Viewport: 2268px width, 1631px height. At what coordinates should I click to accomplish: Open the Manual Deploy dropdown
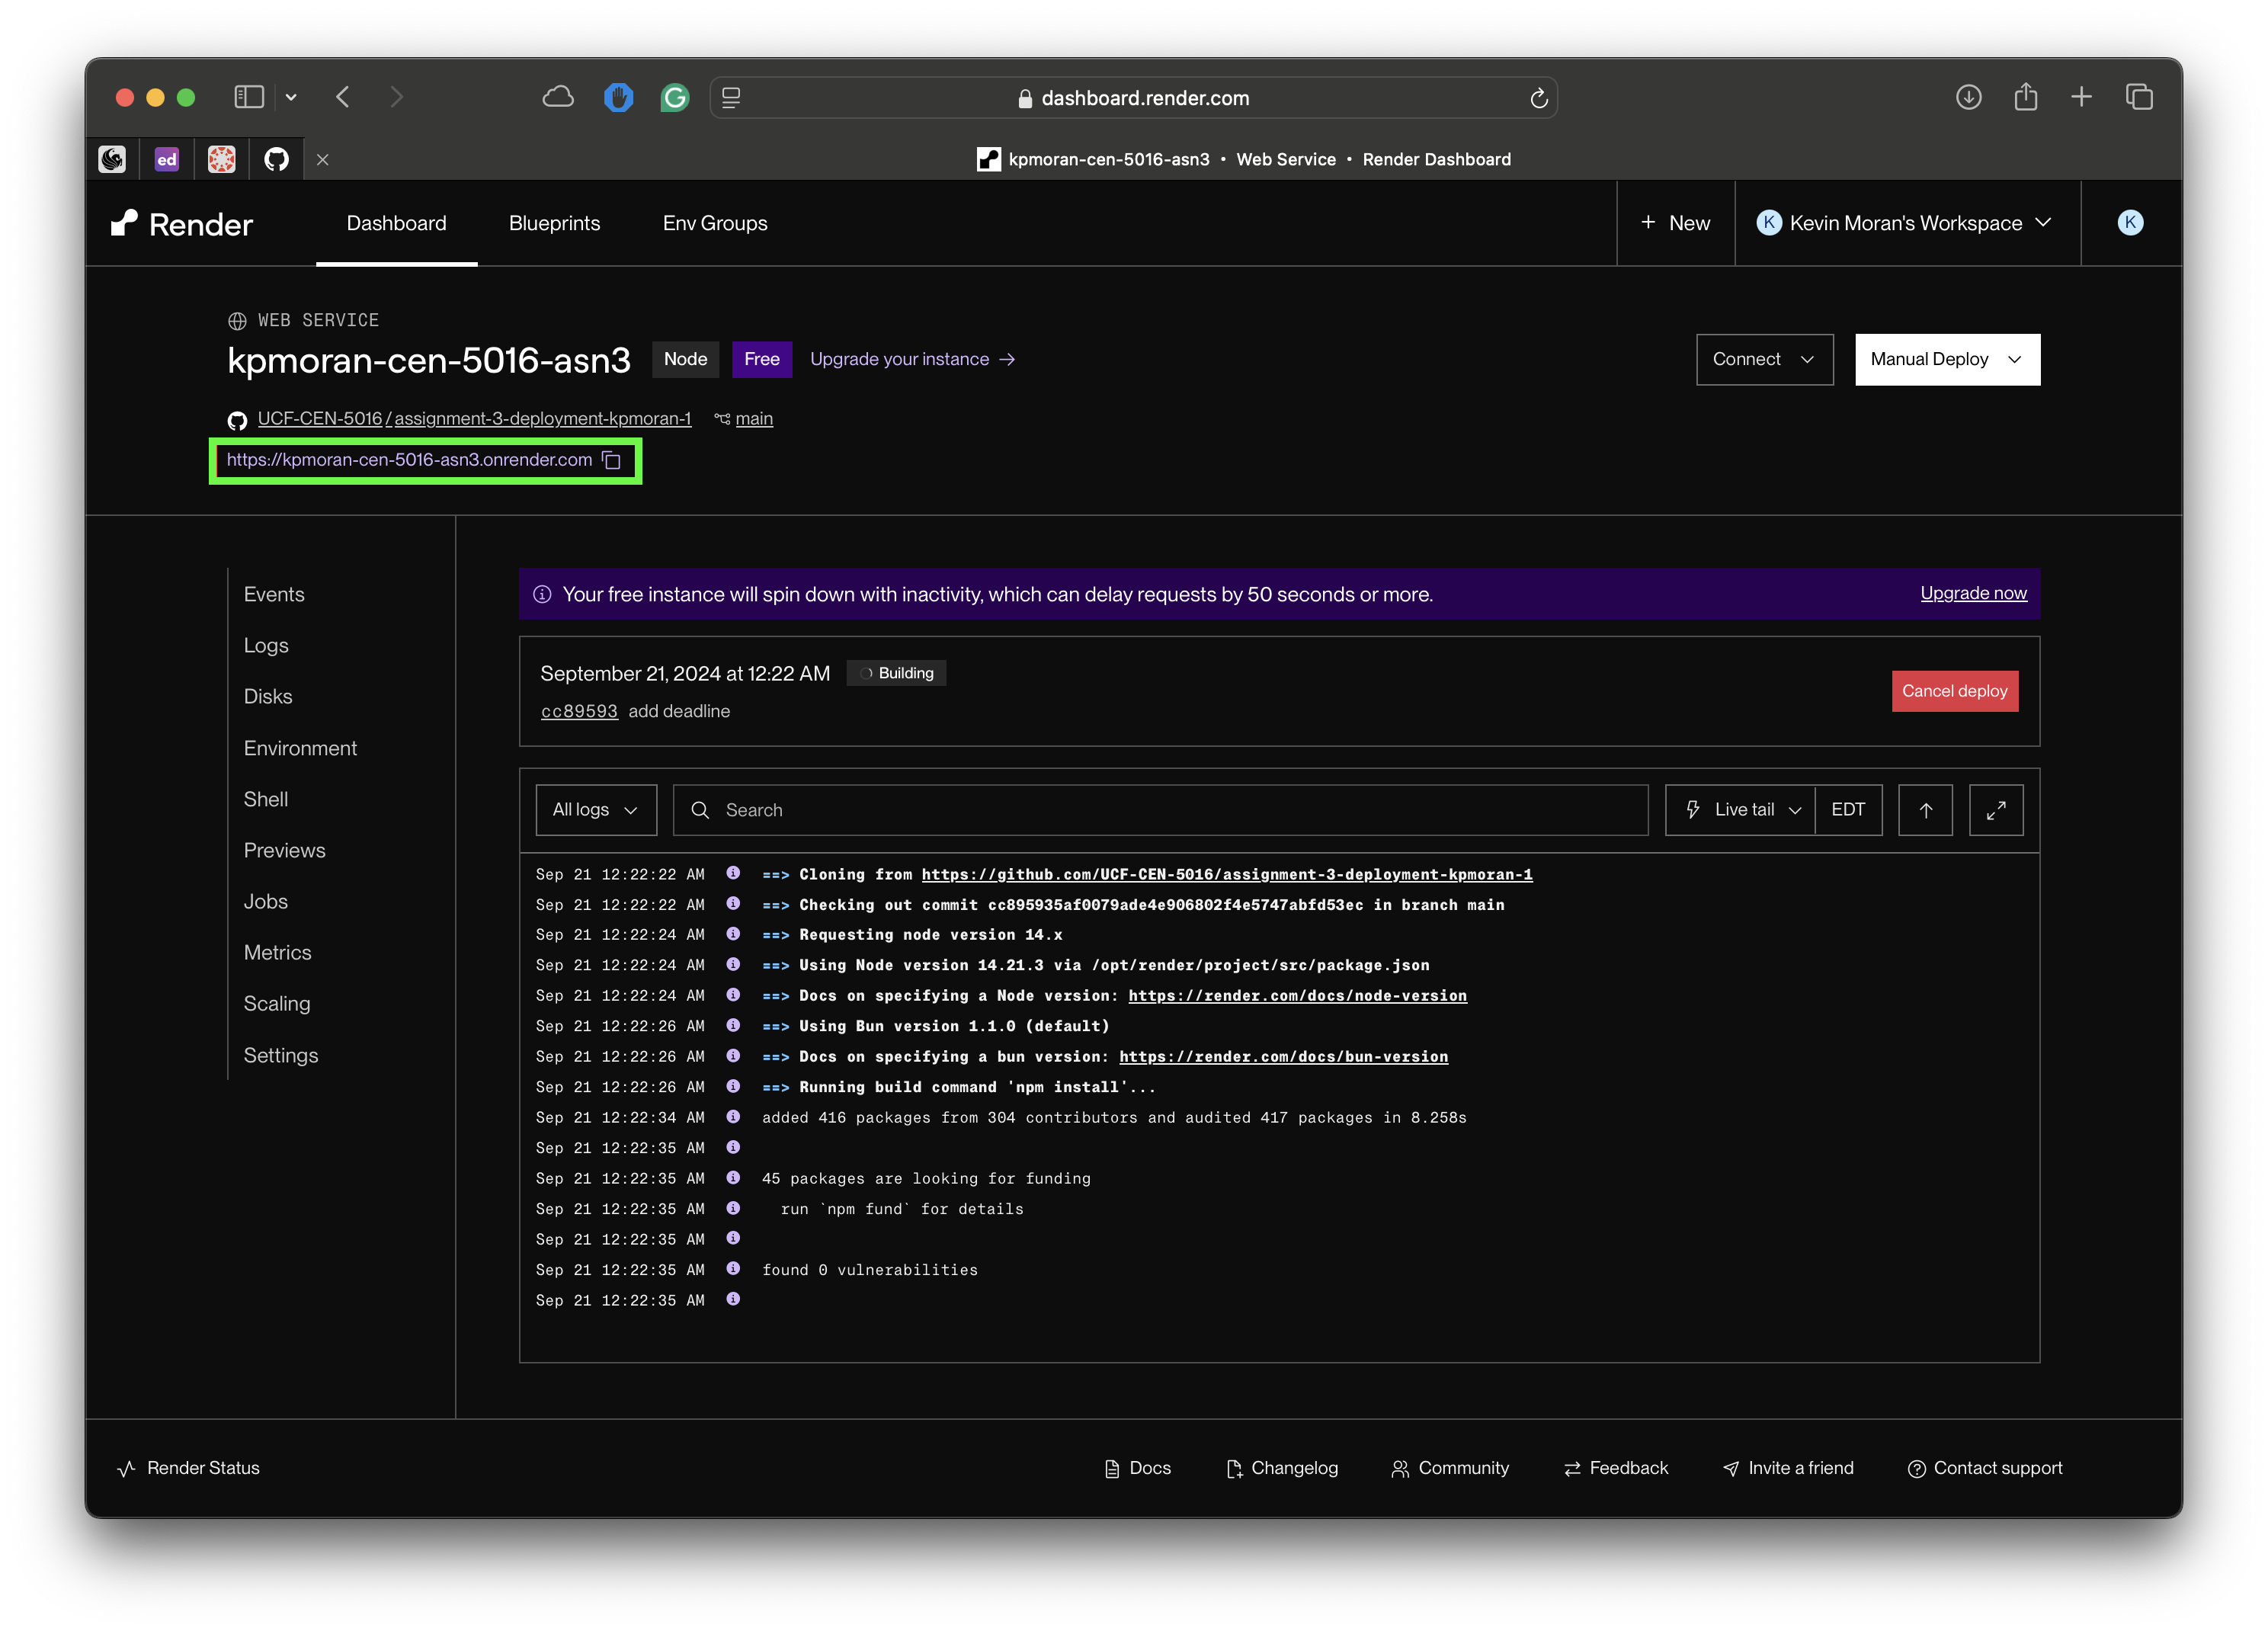pos(1946,359)
